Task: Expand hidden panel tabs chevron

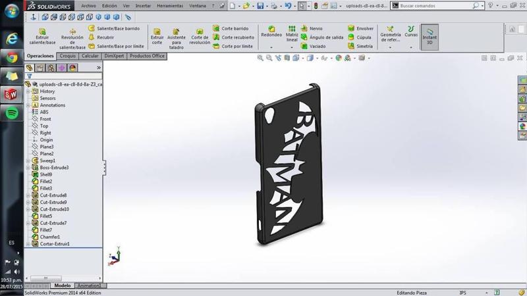Action: tap(98, 68)
